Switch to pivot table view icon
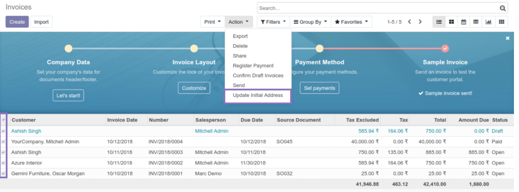 476,22
